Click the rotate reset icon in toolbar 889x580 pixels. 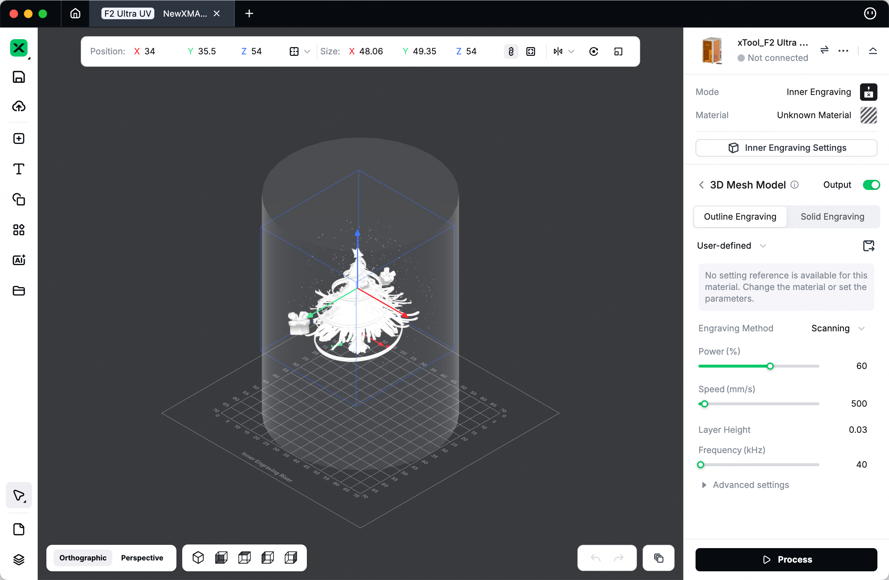[593, 51]
